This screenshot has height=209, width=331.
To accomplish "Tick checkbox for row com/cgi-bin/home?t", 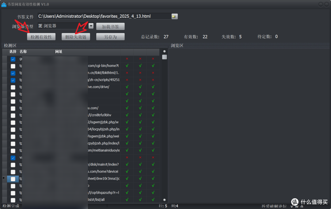I will (13, 66).
